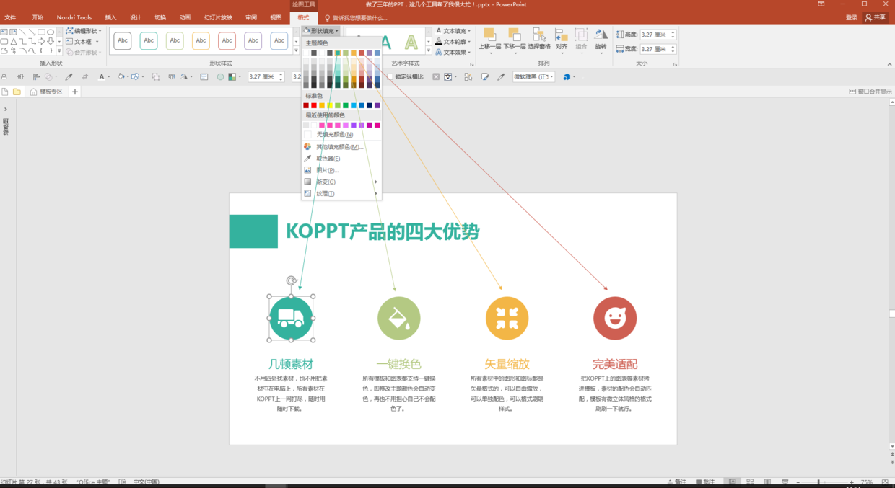Click the Bring Forward (上移一层) icon
The width and height of the screenshot is (895, 488).
point(489,34)
